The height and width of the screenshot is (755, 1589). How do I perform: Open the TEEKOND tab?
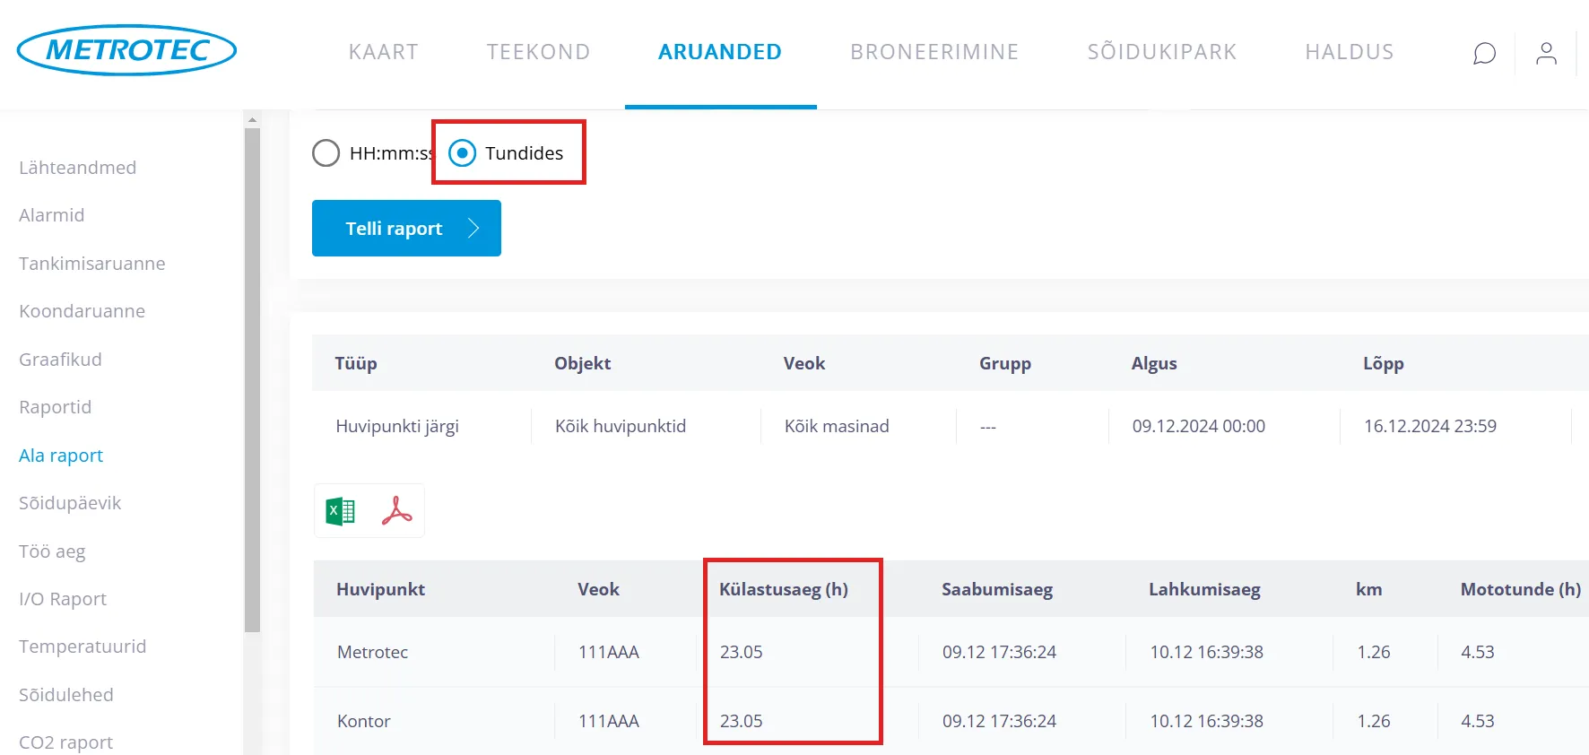point(538,52)
